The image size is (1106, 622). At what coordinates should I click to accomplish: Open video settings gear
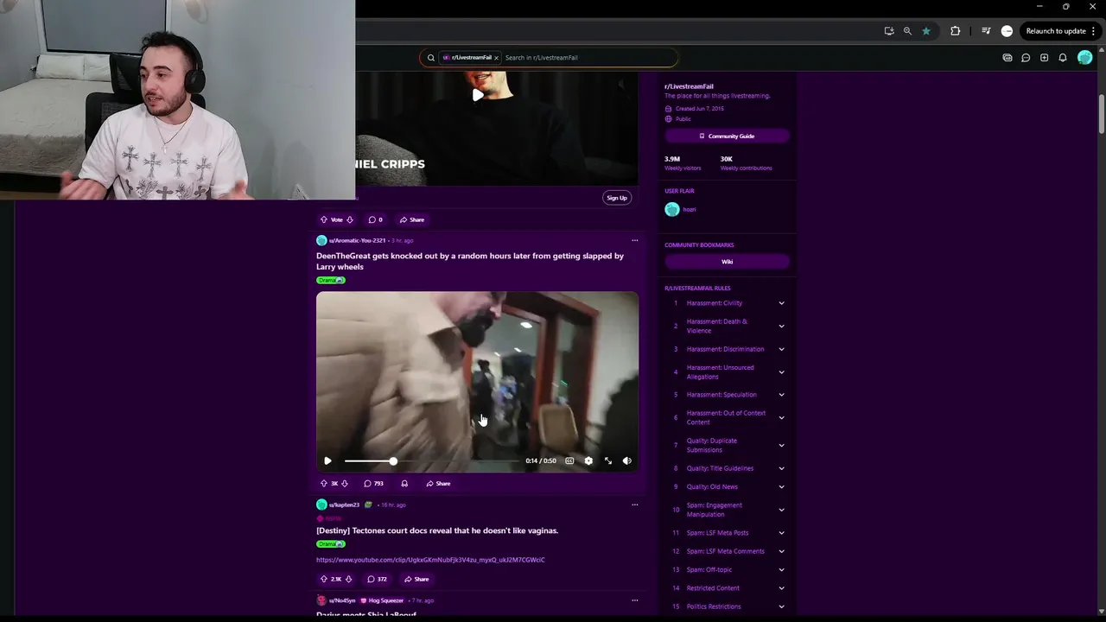tap(588, 460)
